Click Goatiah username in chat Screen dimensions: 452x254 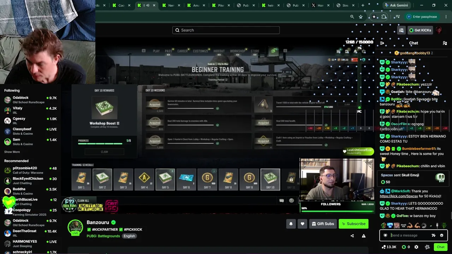(x=398, y=92)
